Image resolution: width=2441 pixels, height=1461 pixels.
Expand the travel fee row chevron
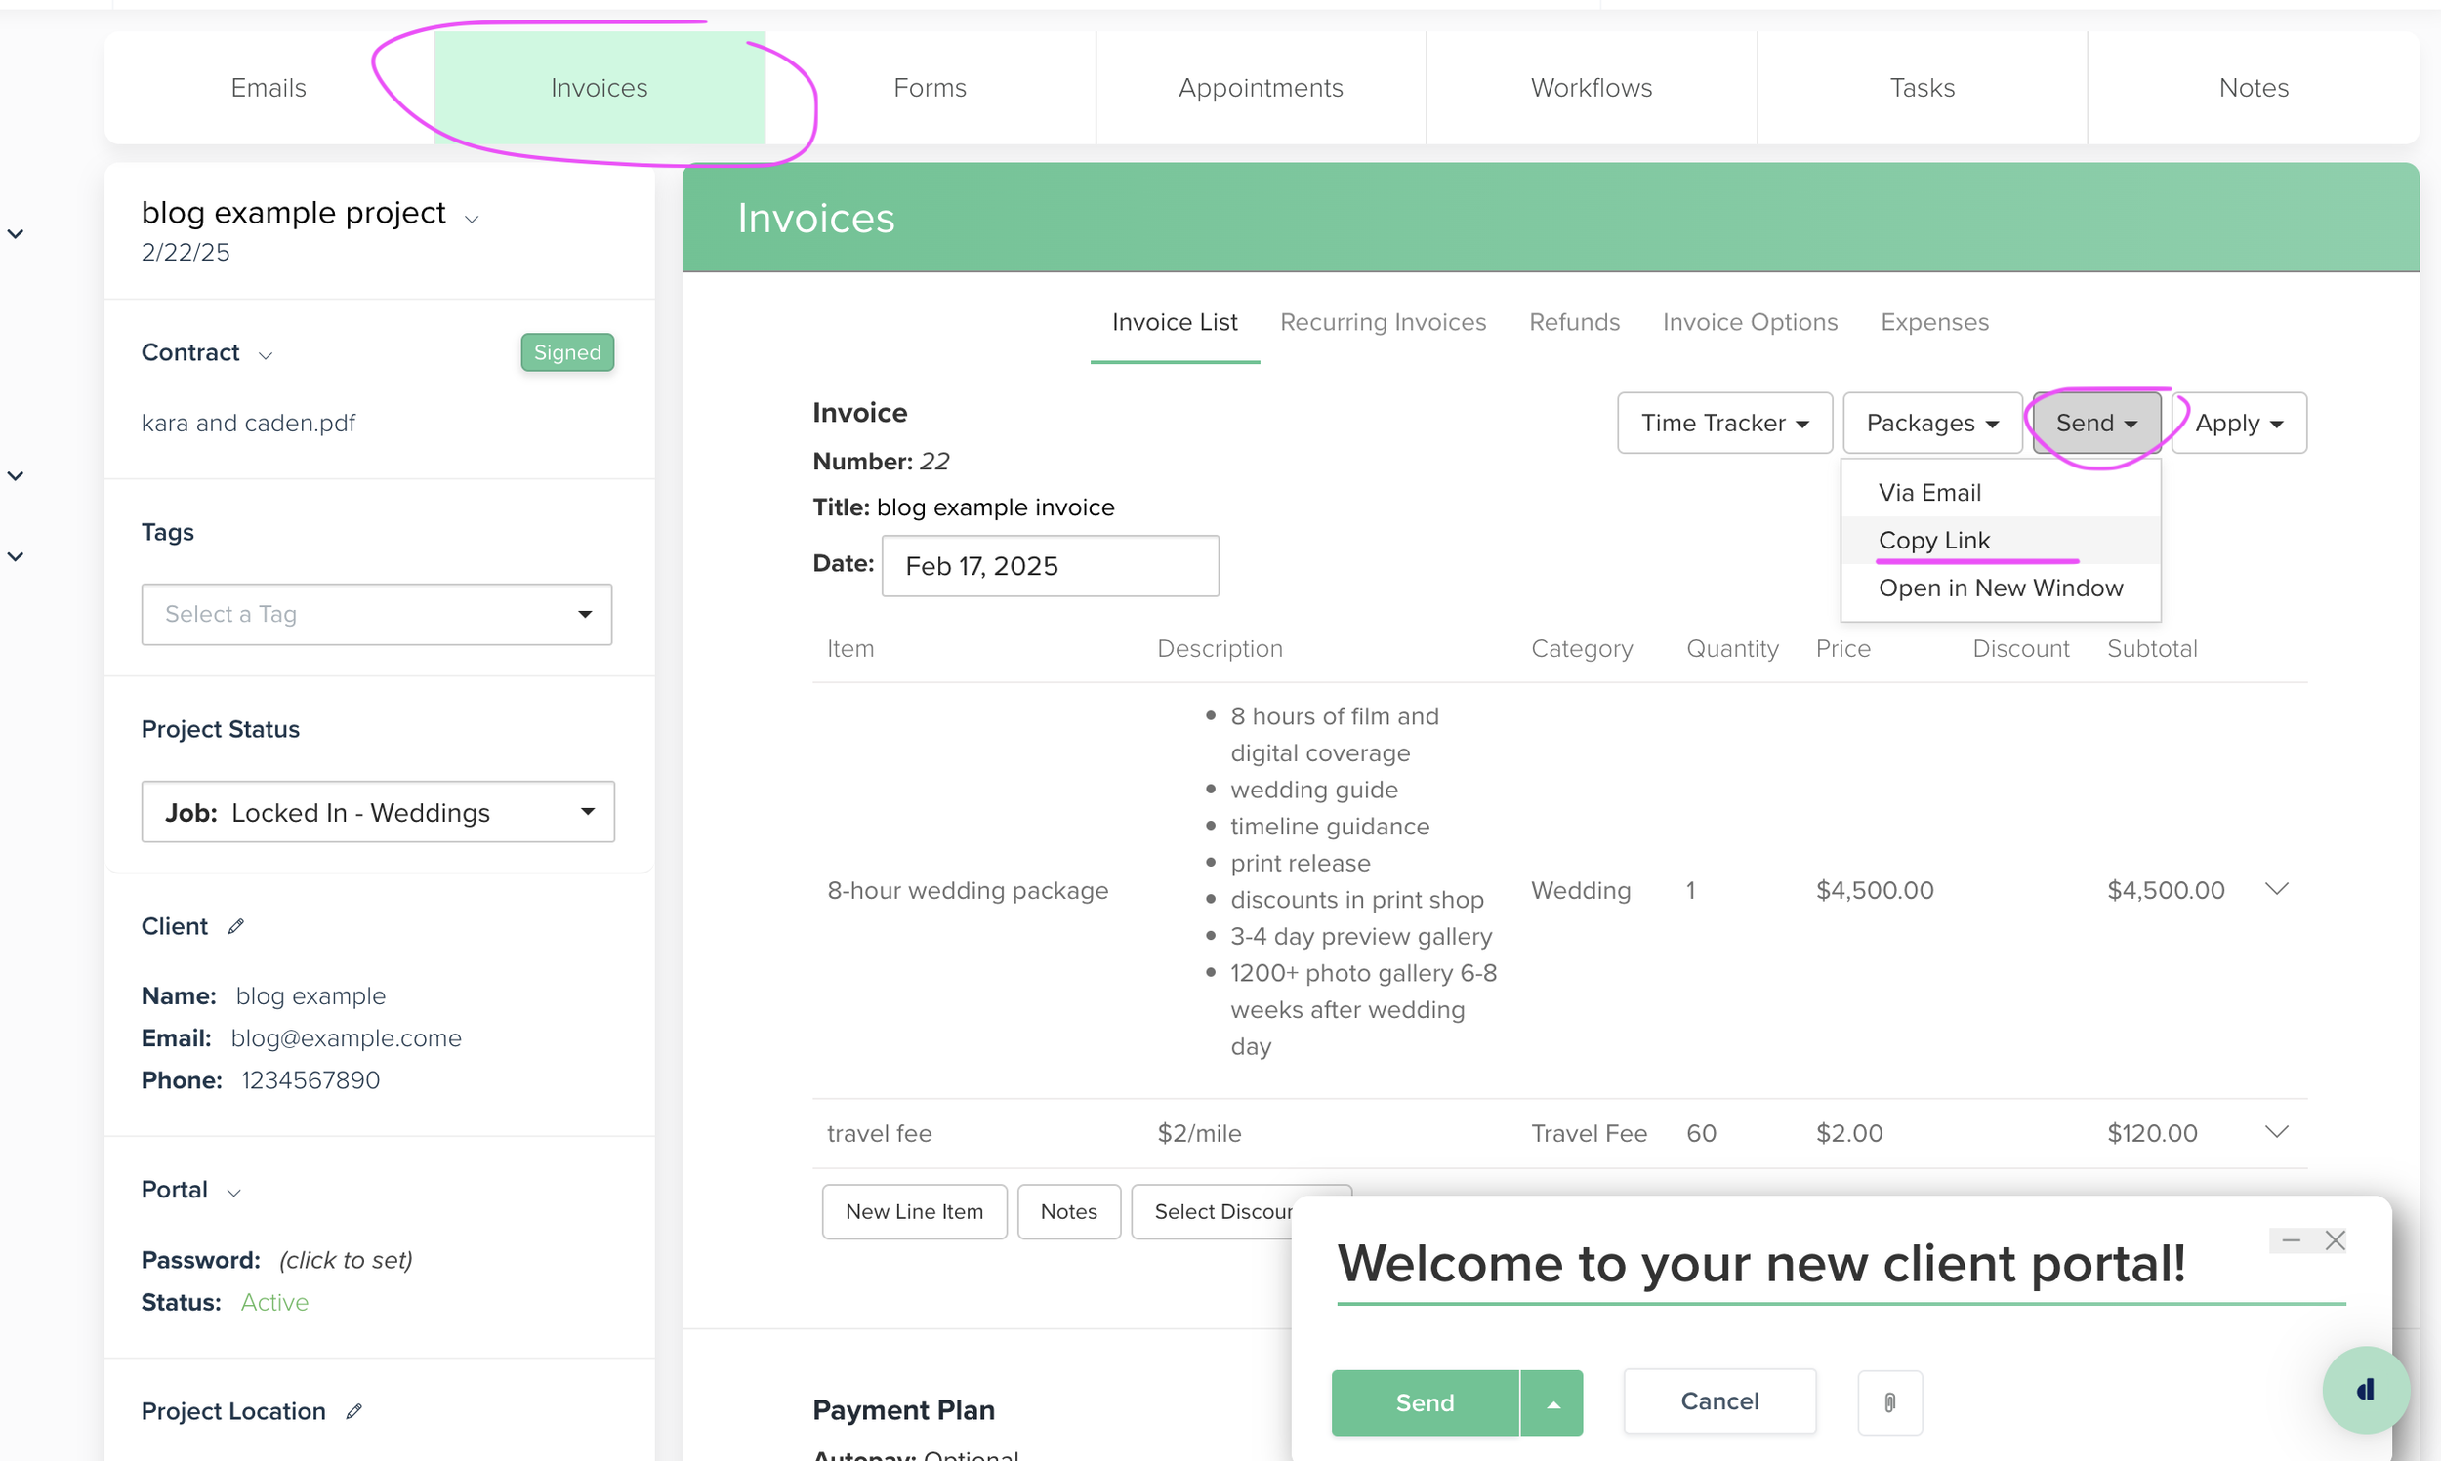pos(2276,1132)
